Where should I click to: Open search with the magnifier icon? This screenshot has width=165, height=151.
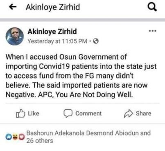pos(152,7)
